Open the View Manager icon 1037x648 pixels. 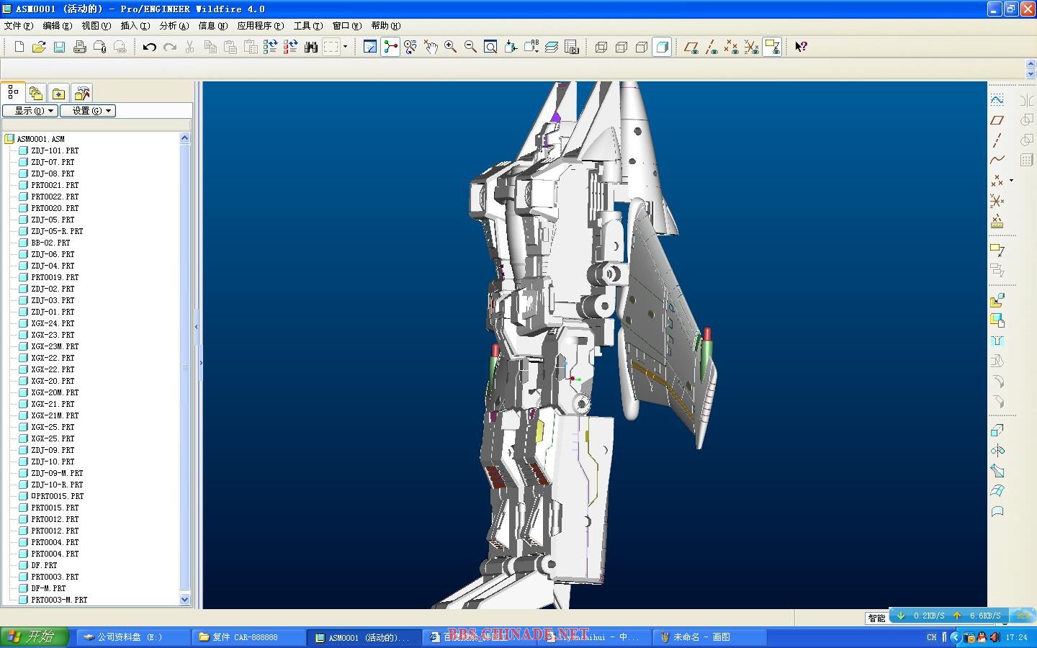(x=571, y=47)
